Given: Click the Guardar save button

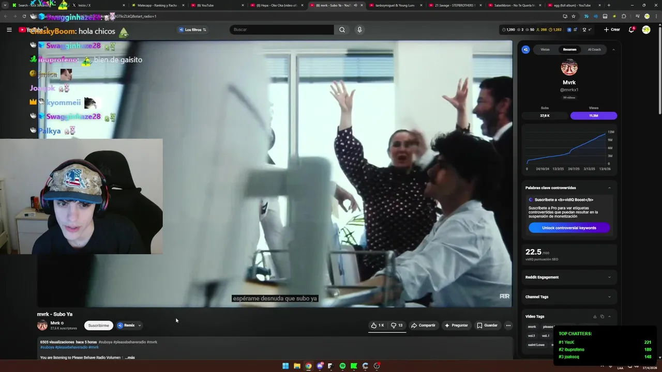Looking at the screenshot, I should 487,326.
